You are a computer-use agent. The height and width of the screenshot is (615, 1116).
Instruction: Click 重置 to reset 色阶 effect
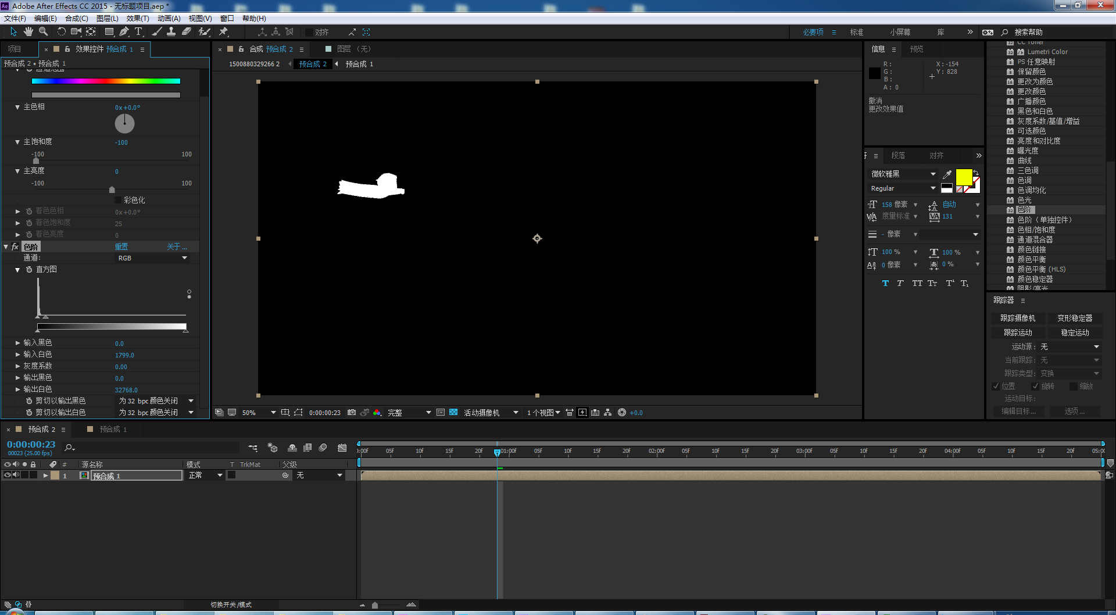[121, 247]
